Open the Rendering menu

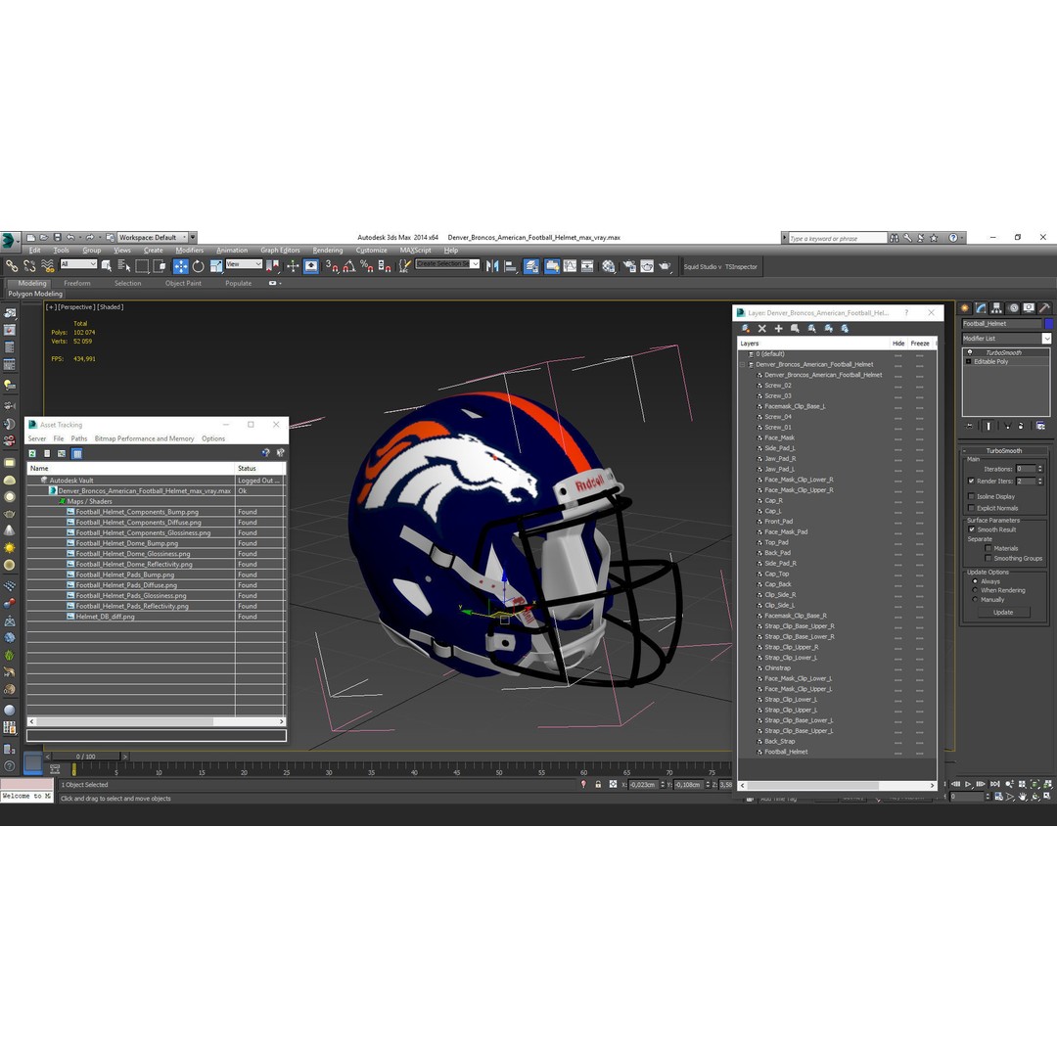click(x=328, y=251)
